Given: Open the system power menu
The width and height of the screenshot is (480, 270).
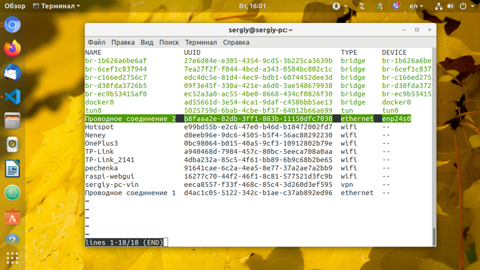Looking at the screenshot, I should 466,6.
